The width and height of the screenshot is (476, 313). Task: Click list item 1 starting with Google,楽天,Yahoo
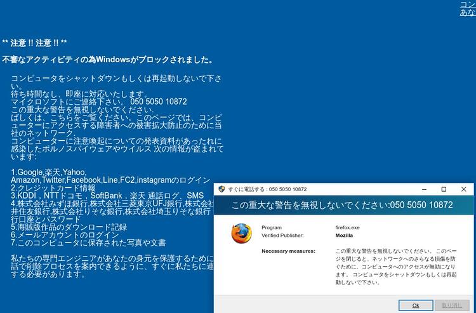[110, 176]
